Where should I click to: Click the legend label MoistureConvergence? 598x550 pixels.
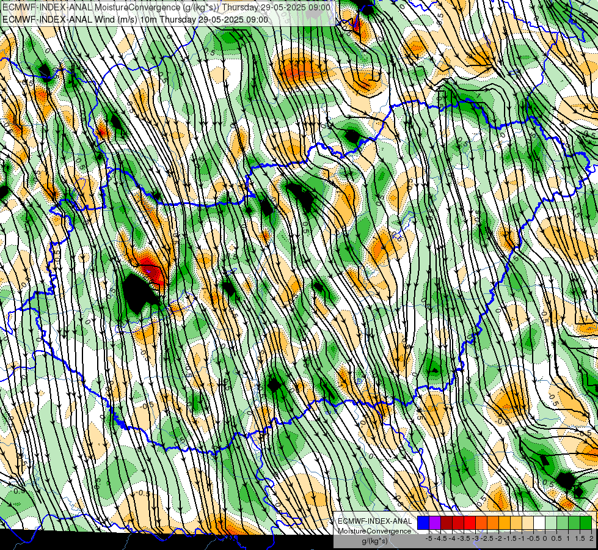(374, 531)
